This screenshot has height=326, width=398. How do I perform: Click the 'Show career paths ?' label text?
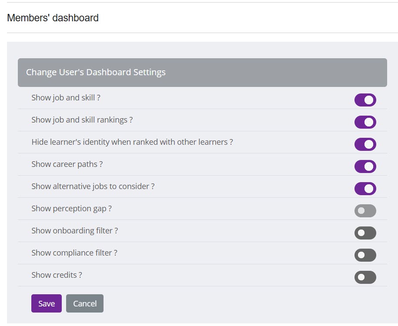(67, 164)
